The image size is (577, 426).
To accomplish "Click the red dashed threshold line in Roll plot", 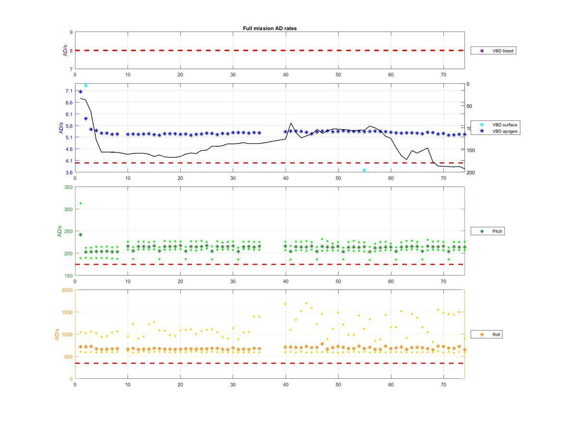I will (x=270, y=363).
